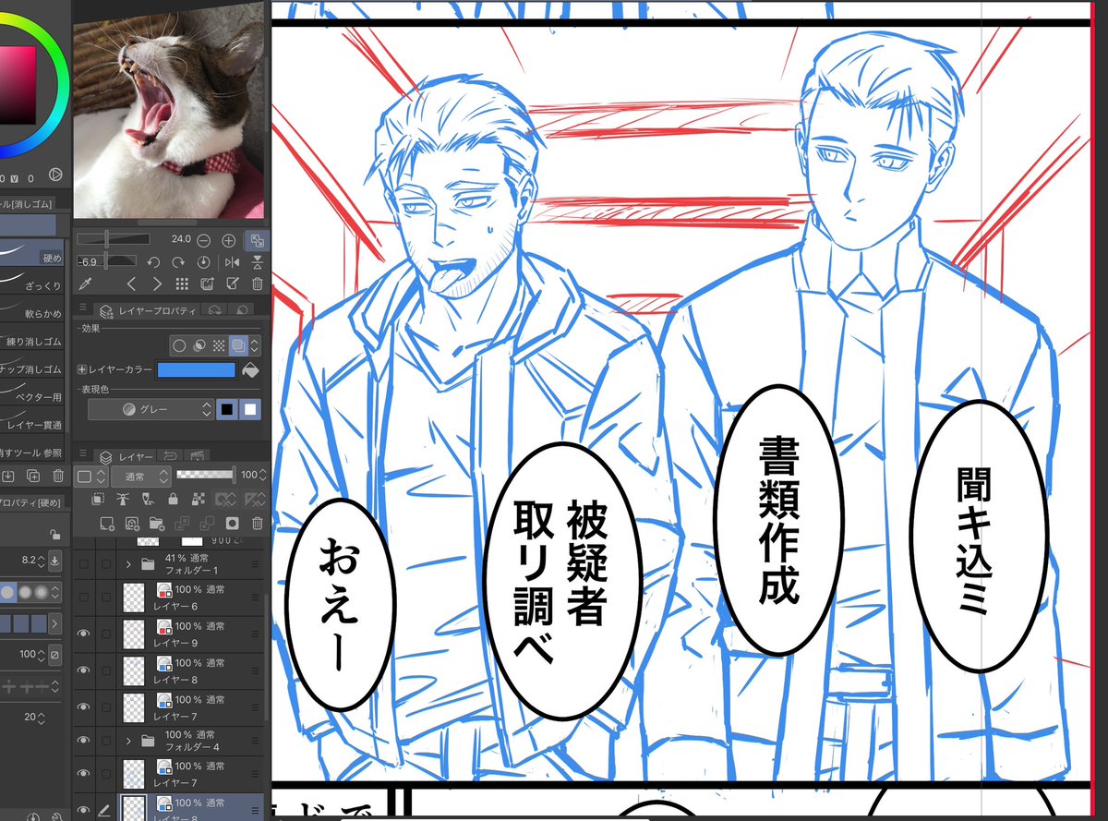This screenshot has width=1108, height=821.
Task: Zoom in the sub view image
Action: click(x=229, y=240)
